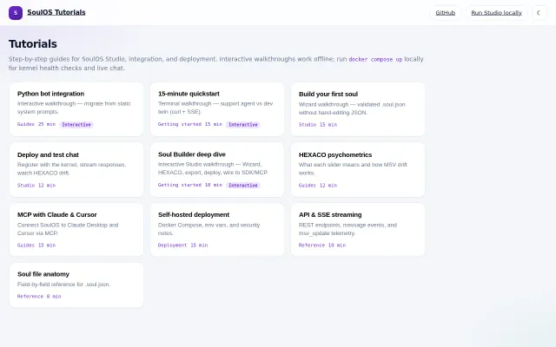The height and width of the screenshot is (347, 556).
Task: Open the Build your first soul tutorial
Action: 358,109
